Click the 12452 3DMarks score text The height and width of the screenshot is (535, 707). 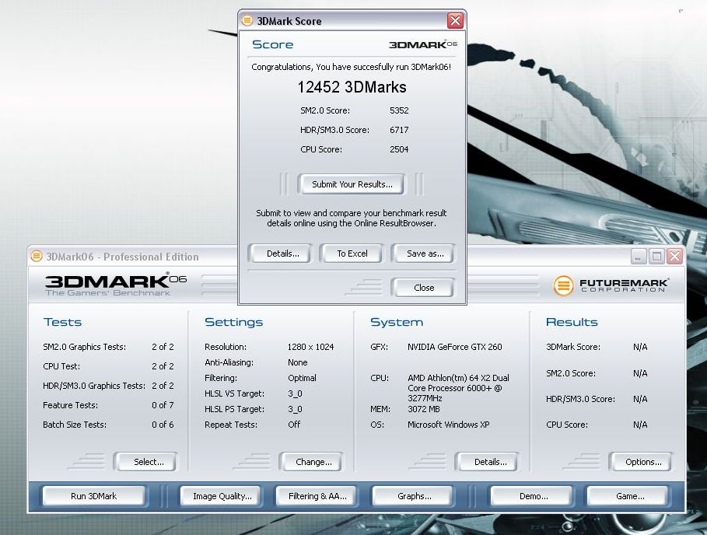[x=352, y=87]
